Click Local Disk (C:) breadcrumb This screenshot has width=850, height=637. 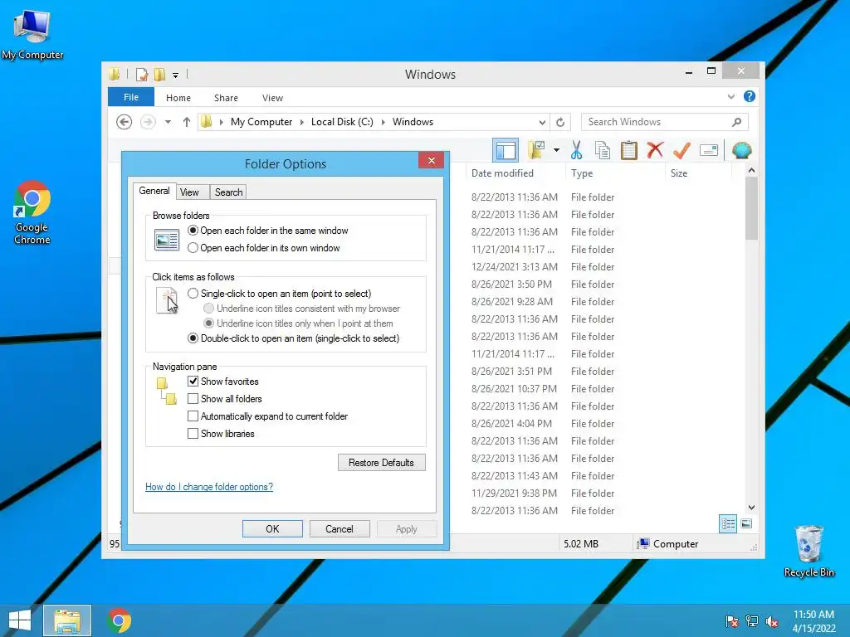point(342,122)
